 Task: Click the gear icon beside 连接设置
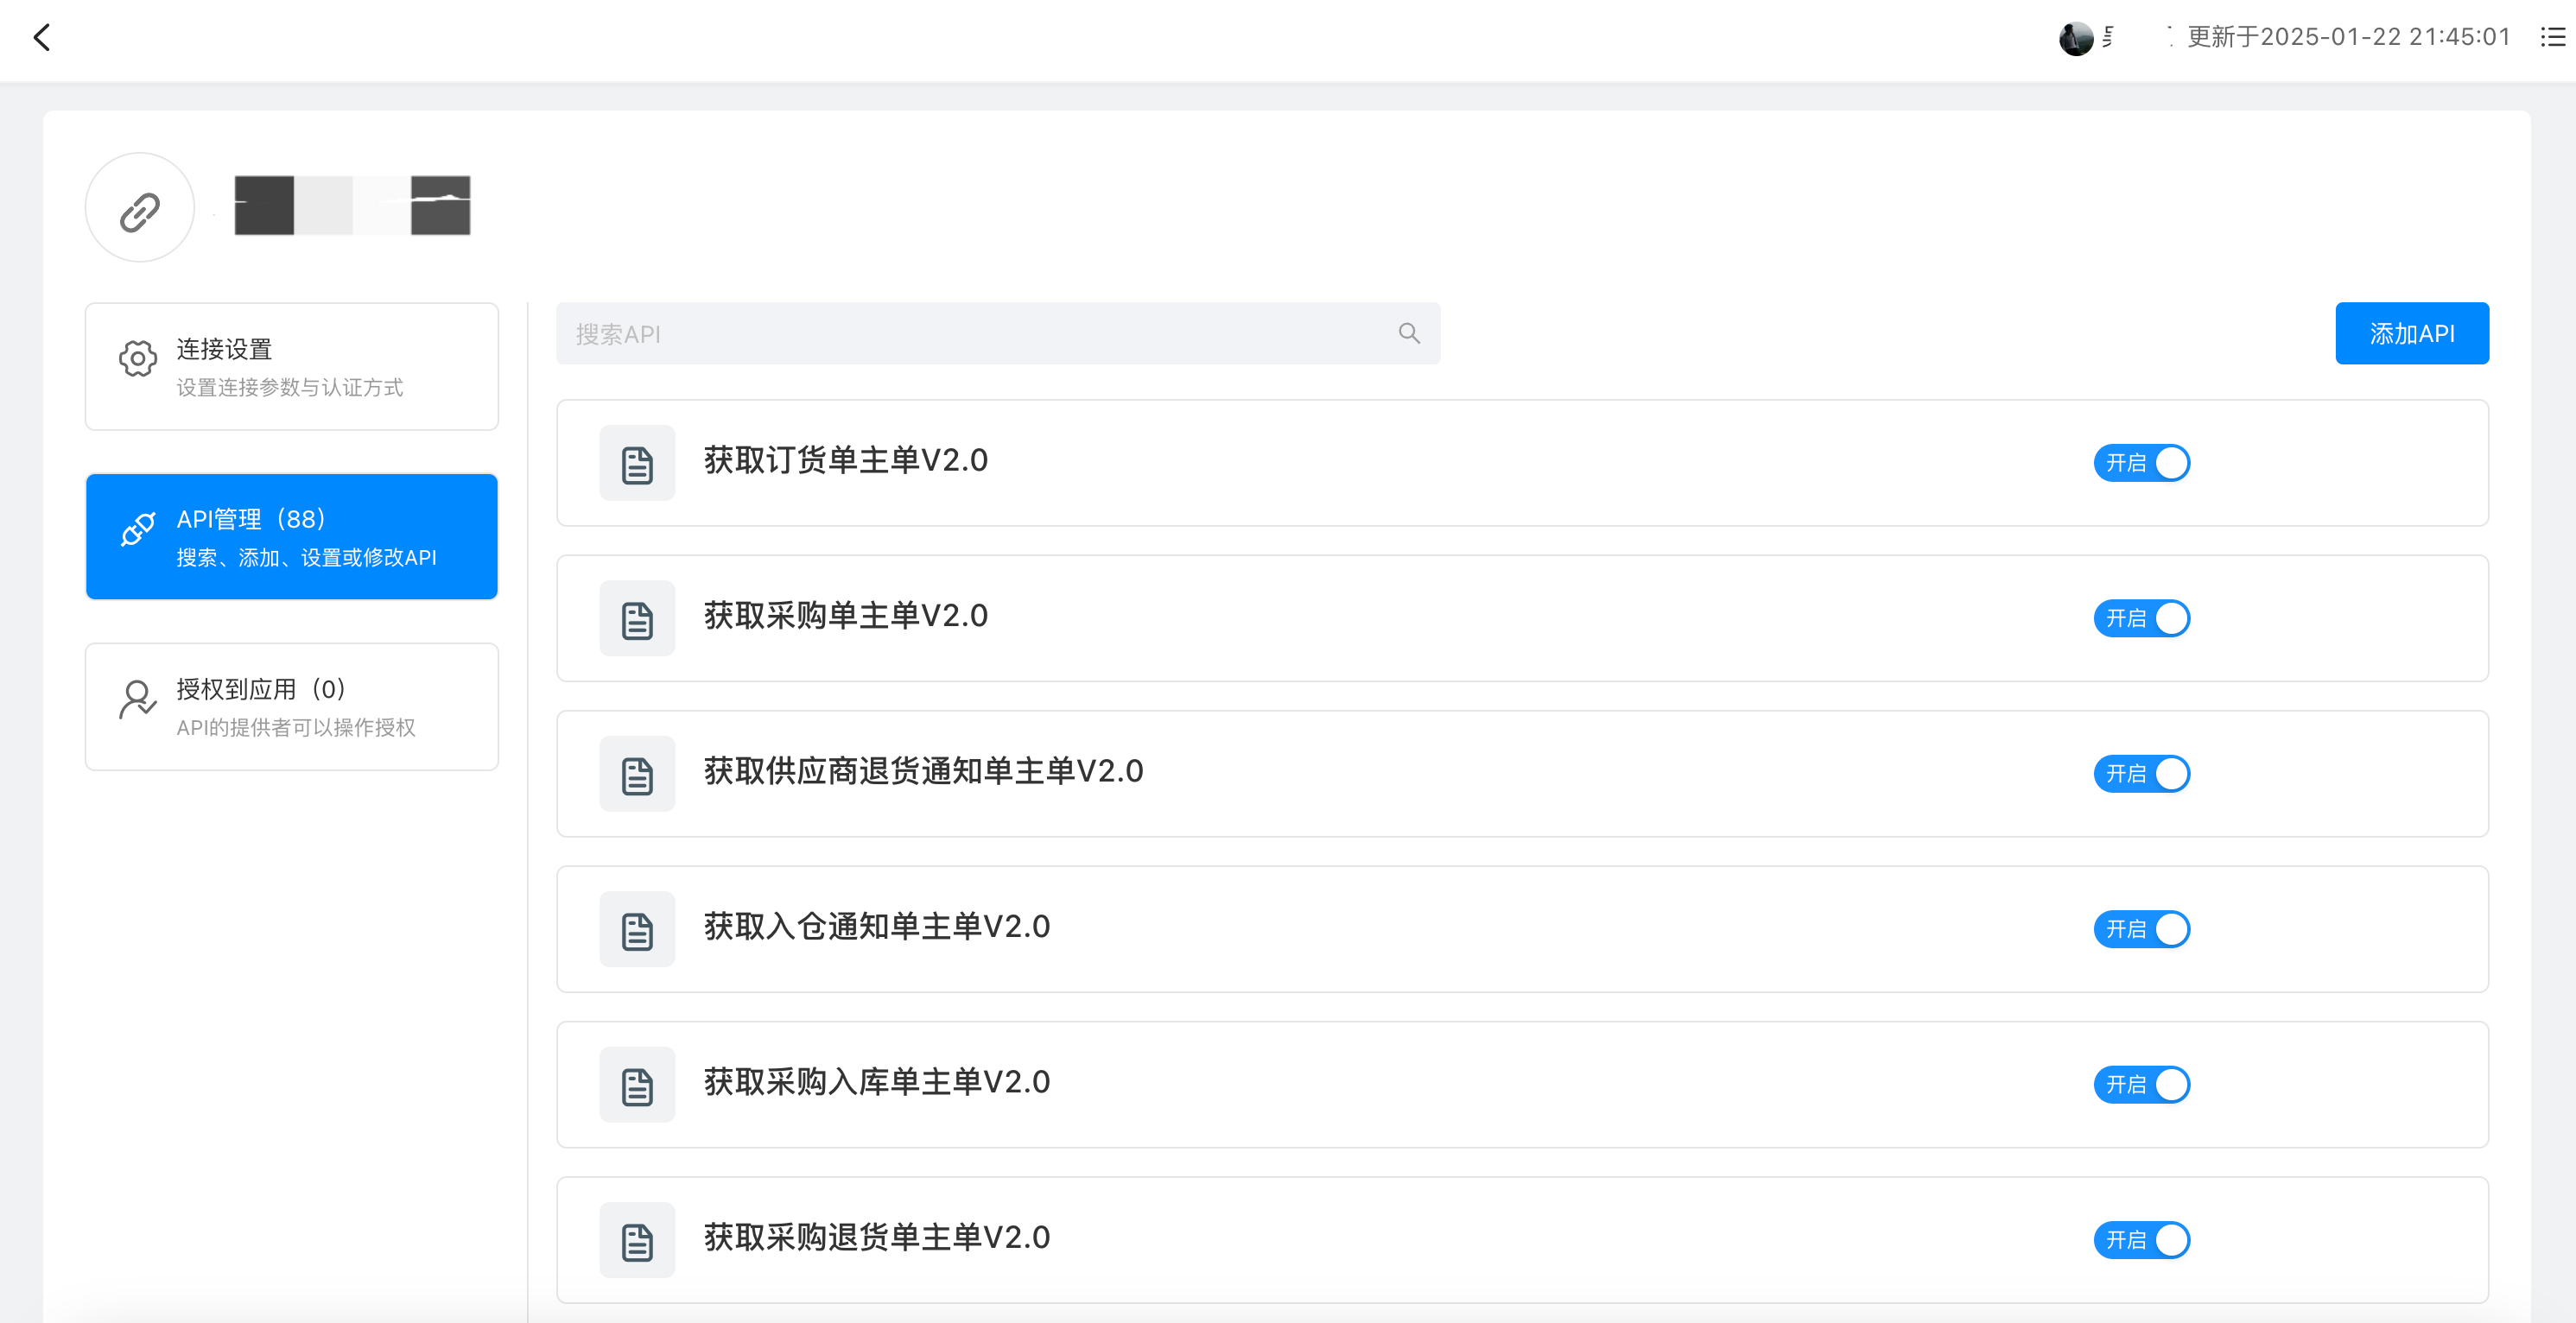(136, 358)
